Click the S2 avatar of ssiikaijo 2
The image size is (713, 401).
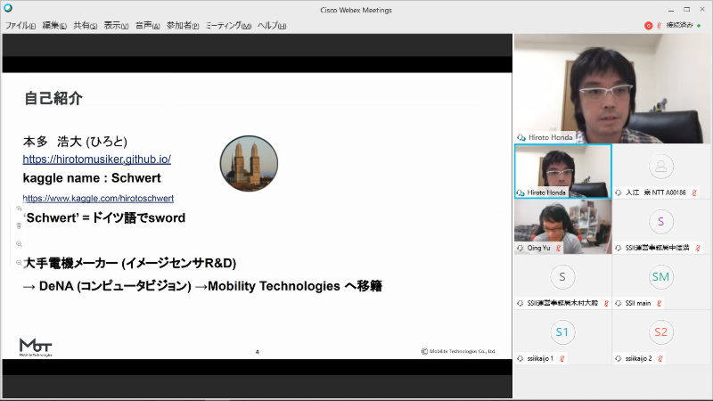pos(660,332)
